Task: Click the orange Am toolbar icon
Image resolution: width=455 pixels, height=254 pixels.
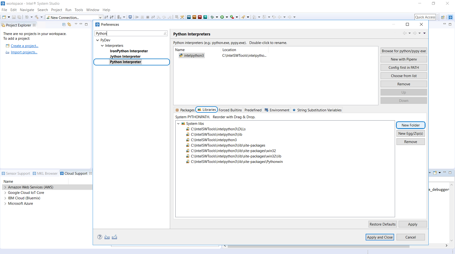Action: coord(194,17)
